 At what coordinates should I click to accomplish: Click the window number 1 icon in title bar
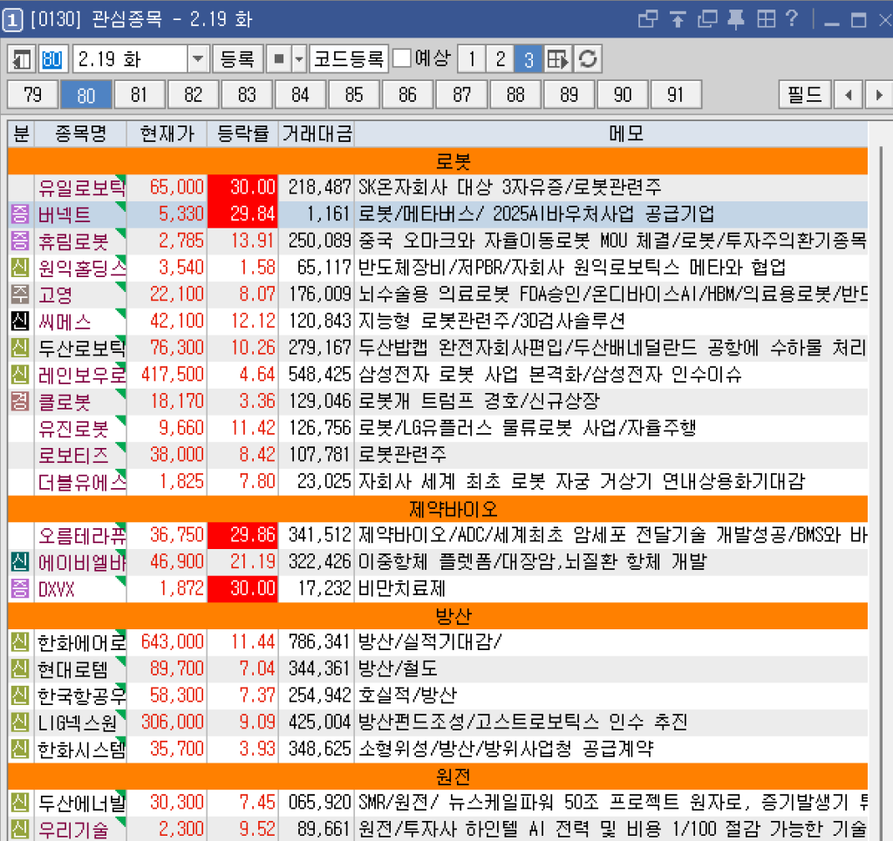(12, 20)
